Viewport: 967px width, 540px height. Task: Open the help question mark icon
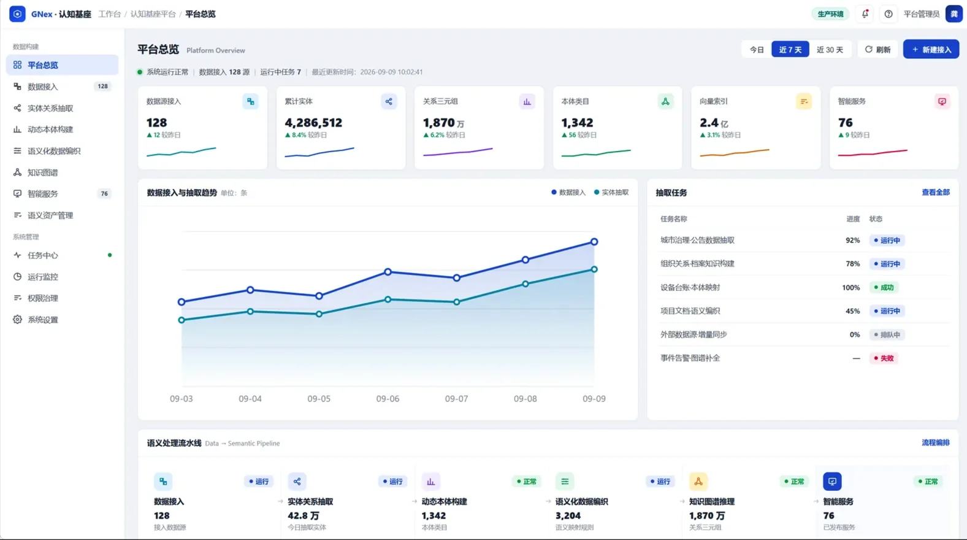coord(889,13)
